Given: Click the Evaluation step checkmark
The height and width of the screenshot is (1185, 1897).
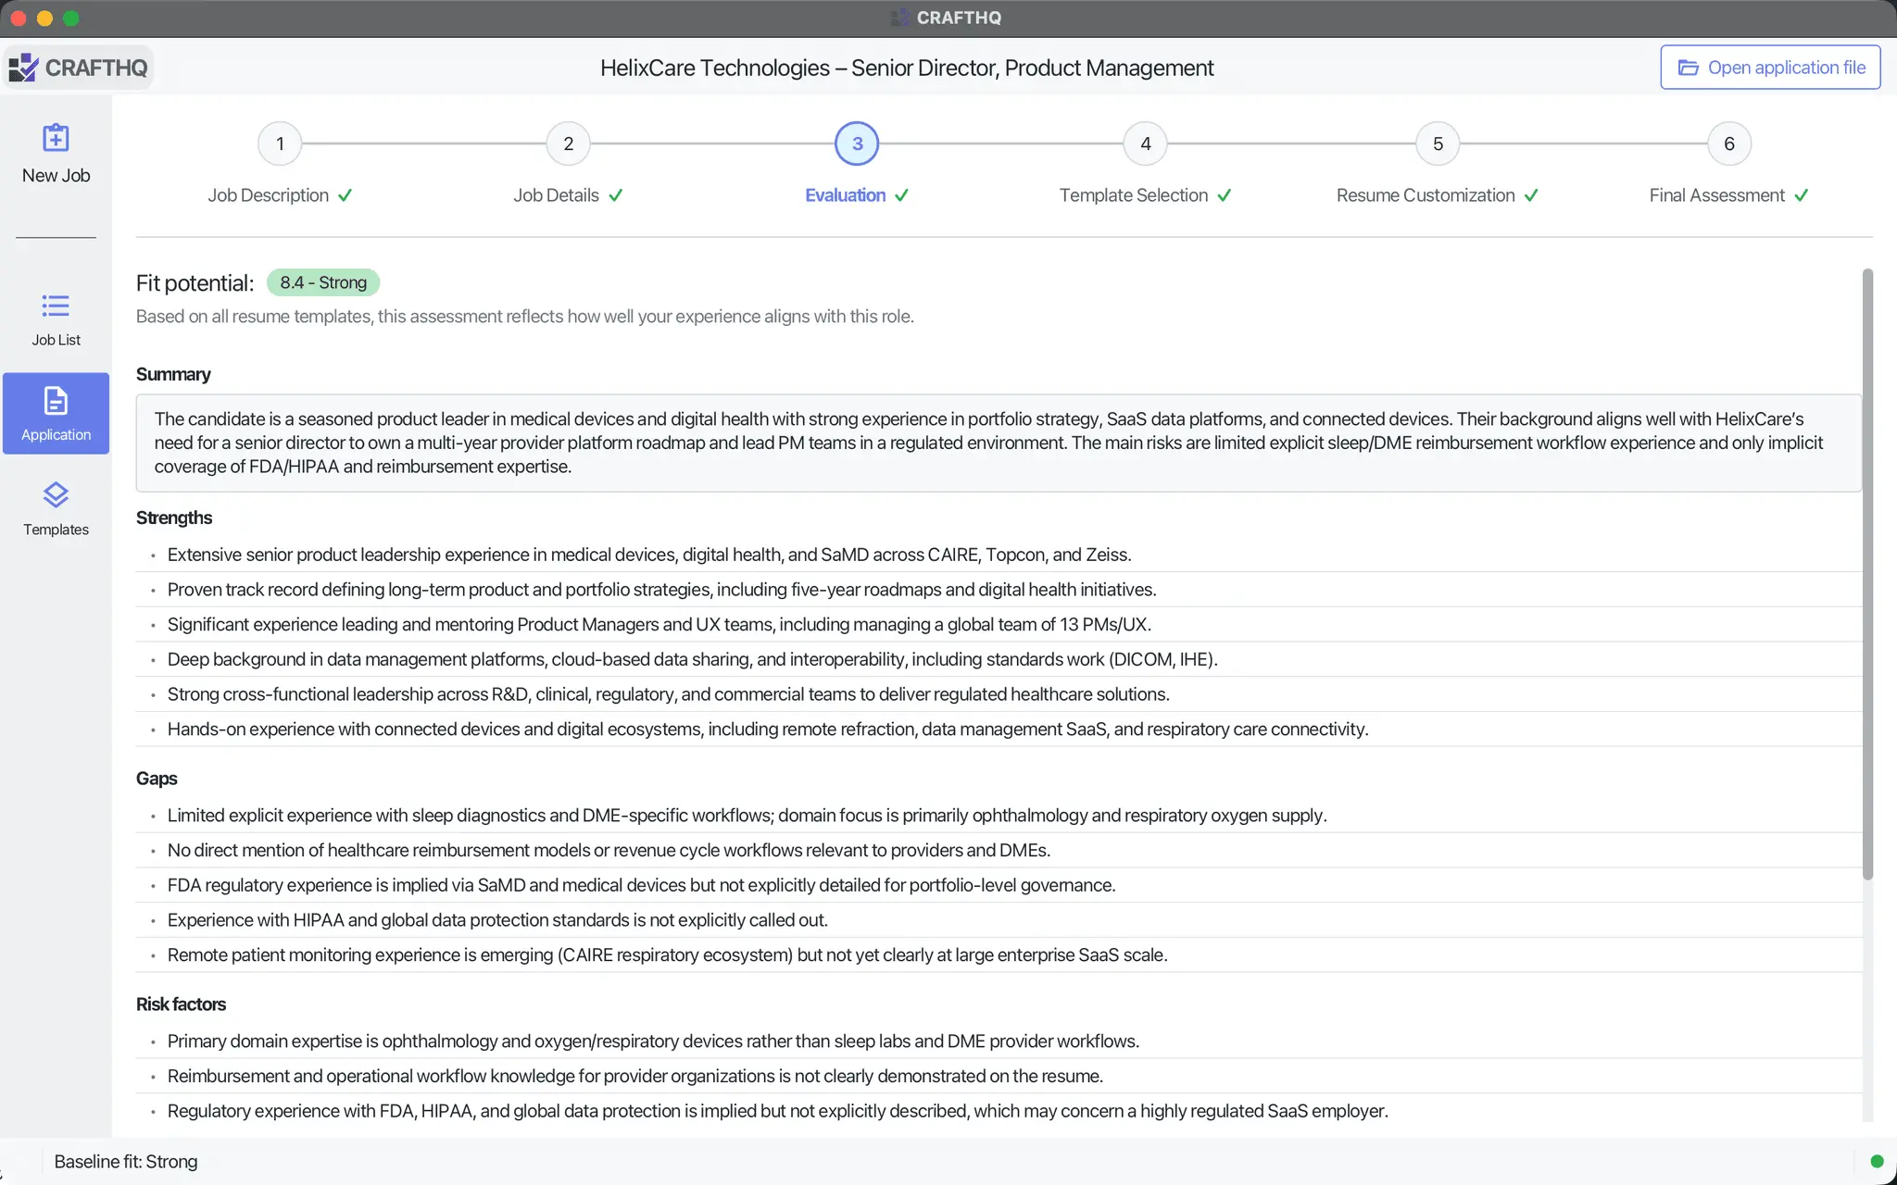Looking at the screenshot, I should (901, 195).
